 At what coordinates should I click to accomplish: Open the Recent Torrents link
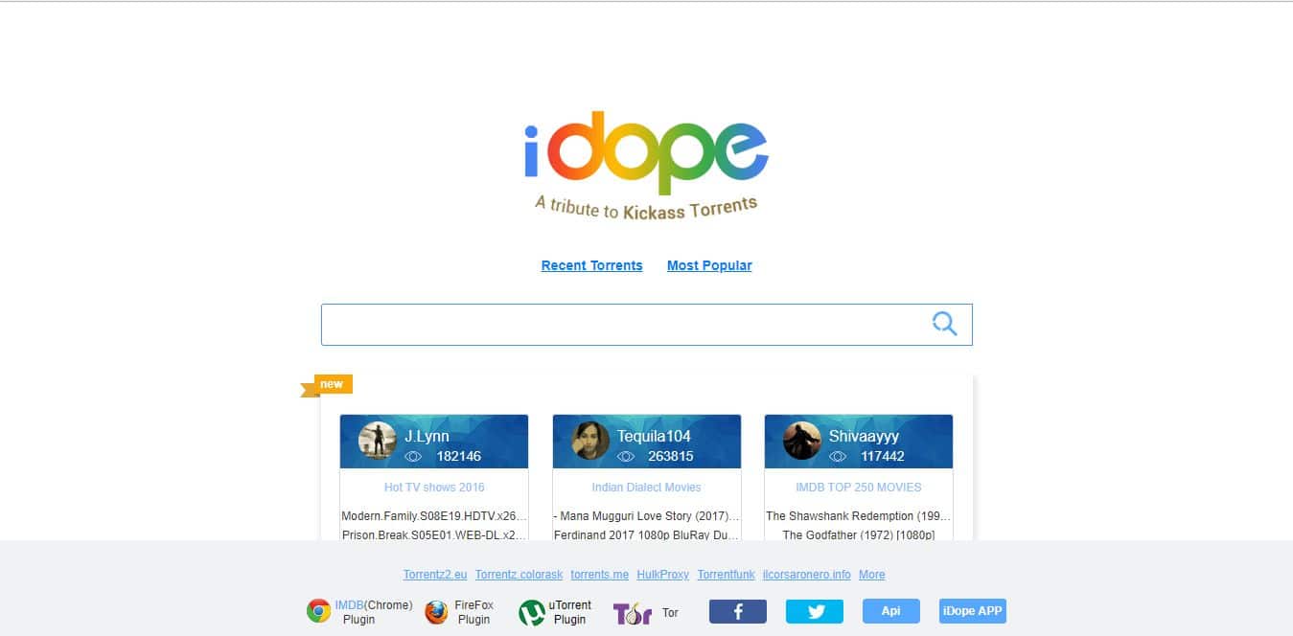pyautogui.click(x=591, y=265)
